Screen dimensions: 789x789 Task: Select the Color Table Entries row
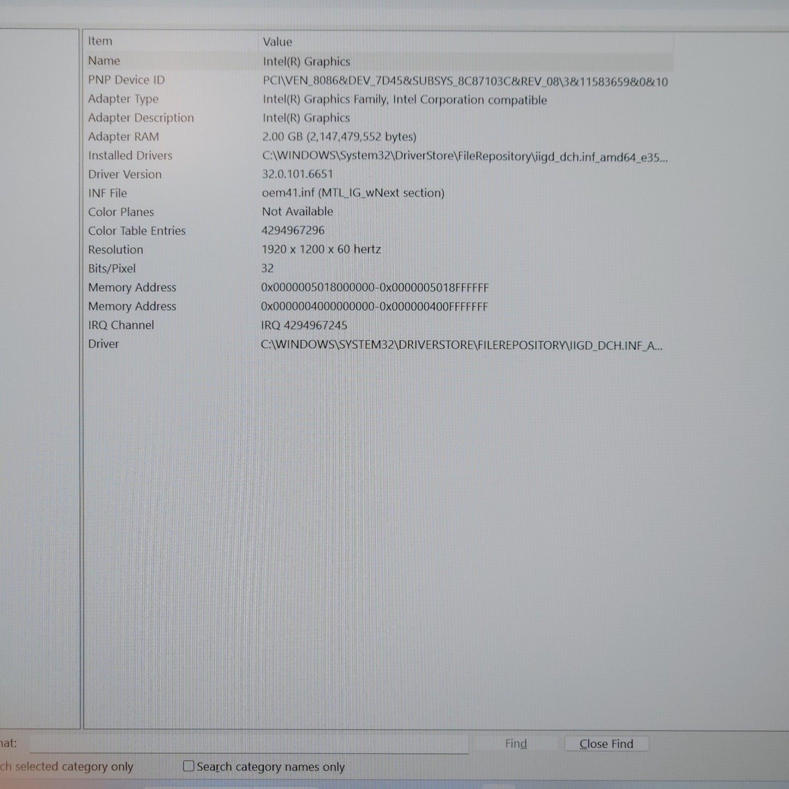pyautogui.click(x=137, y=231)
